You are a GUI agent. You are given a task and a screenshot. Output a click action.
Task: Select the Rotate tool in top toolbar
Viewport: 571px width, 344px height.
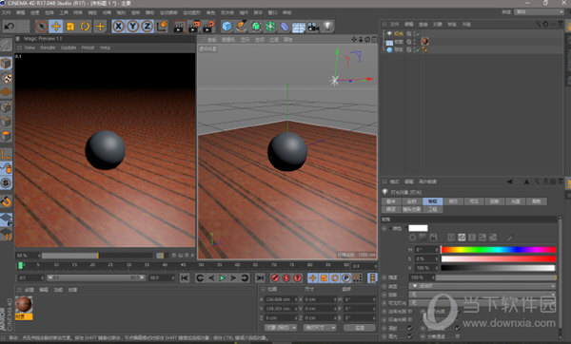click(x=86, y=27)
